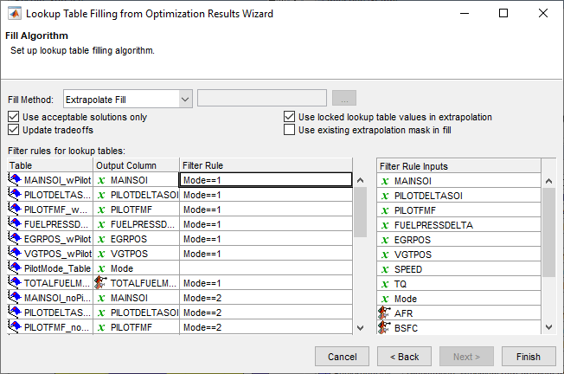
Task: Edit the MAINSOI filter rule Mode==1 field
Action: [x=265, y=180]
